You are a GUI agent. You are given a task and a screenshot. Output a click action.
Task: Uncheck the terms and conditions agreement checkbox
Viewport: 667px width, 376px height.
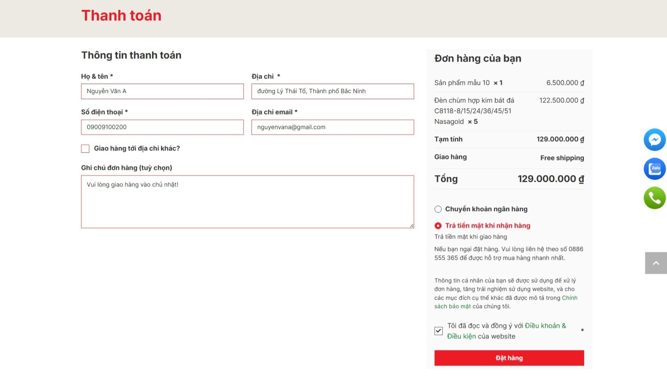pyautogui.click(x=439, y=331)
